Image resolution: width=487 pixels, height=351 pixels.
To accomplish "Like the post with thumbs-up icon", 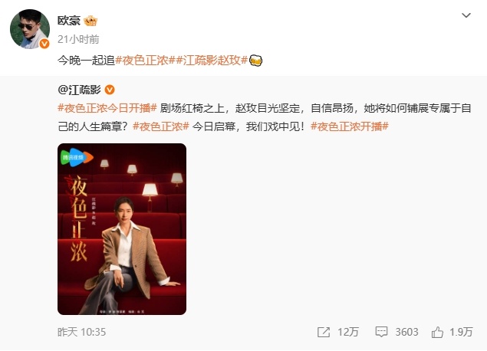I will pos(437,332).
